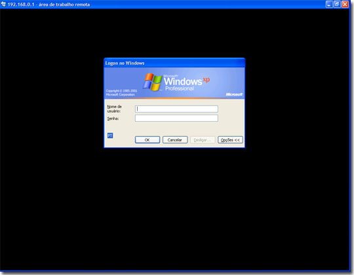
Task: Click the 192.168.0.1 window title text
Action: (49, 5)
